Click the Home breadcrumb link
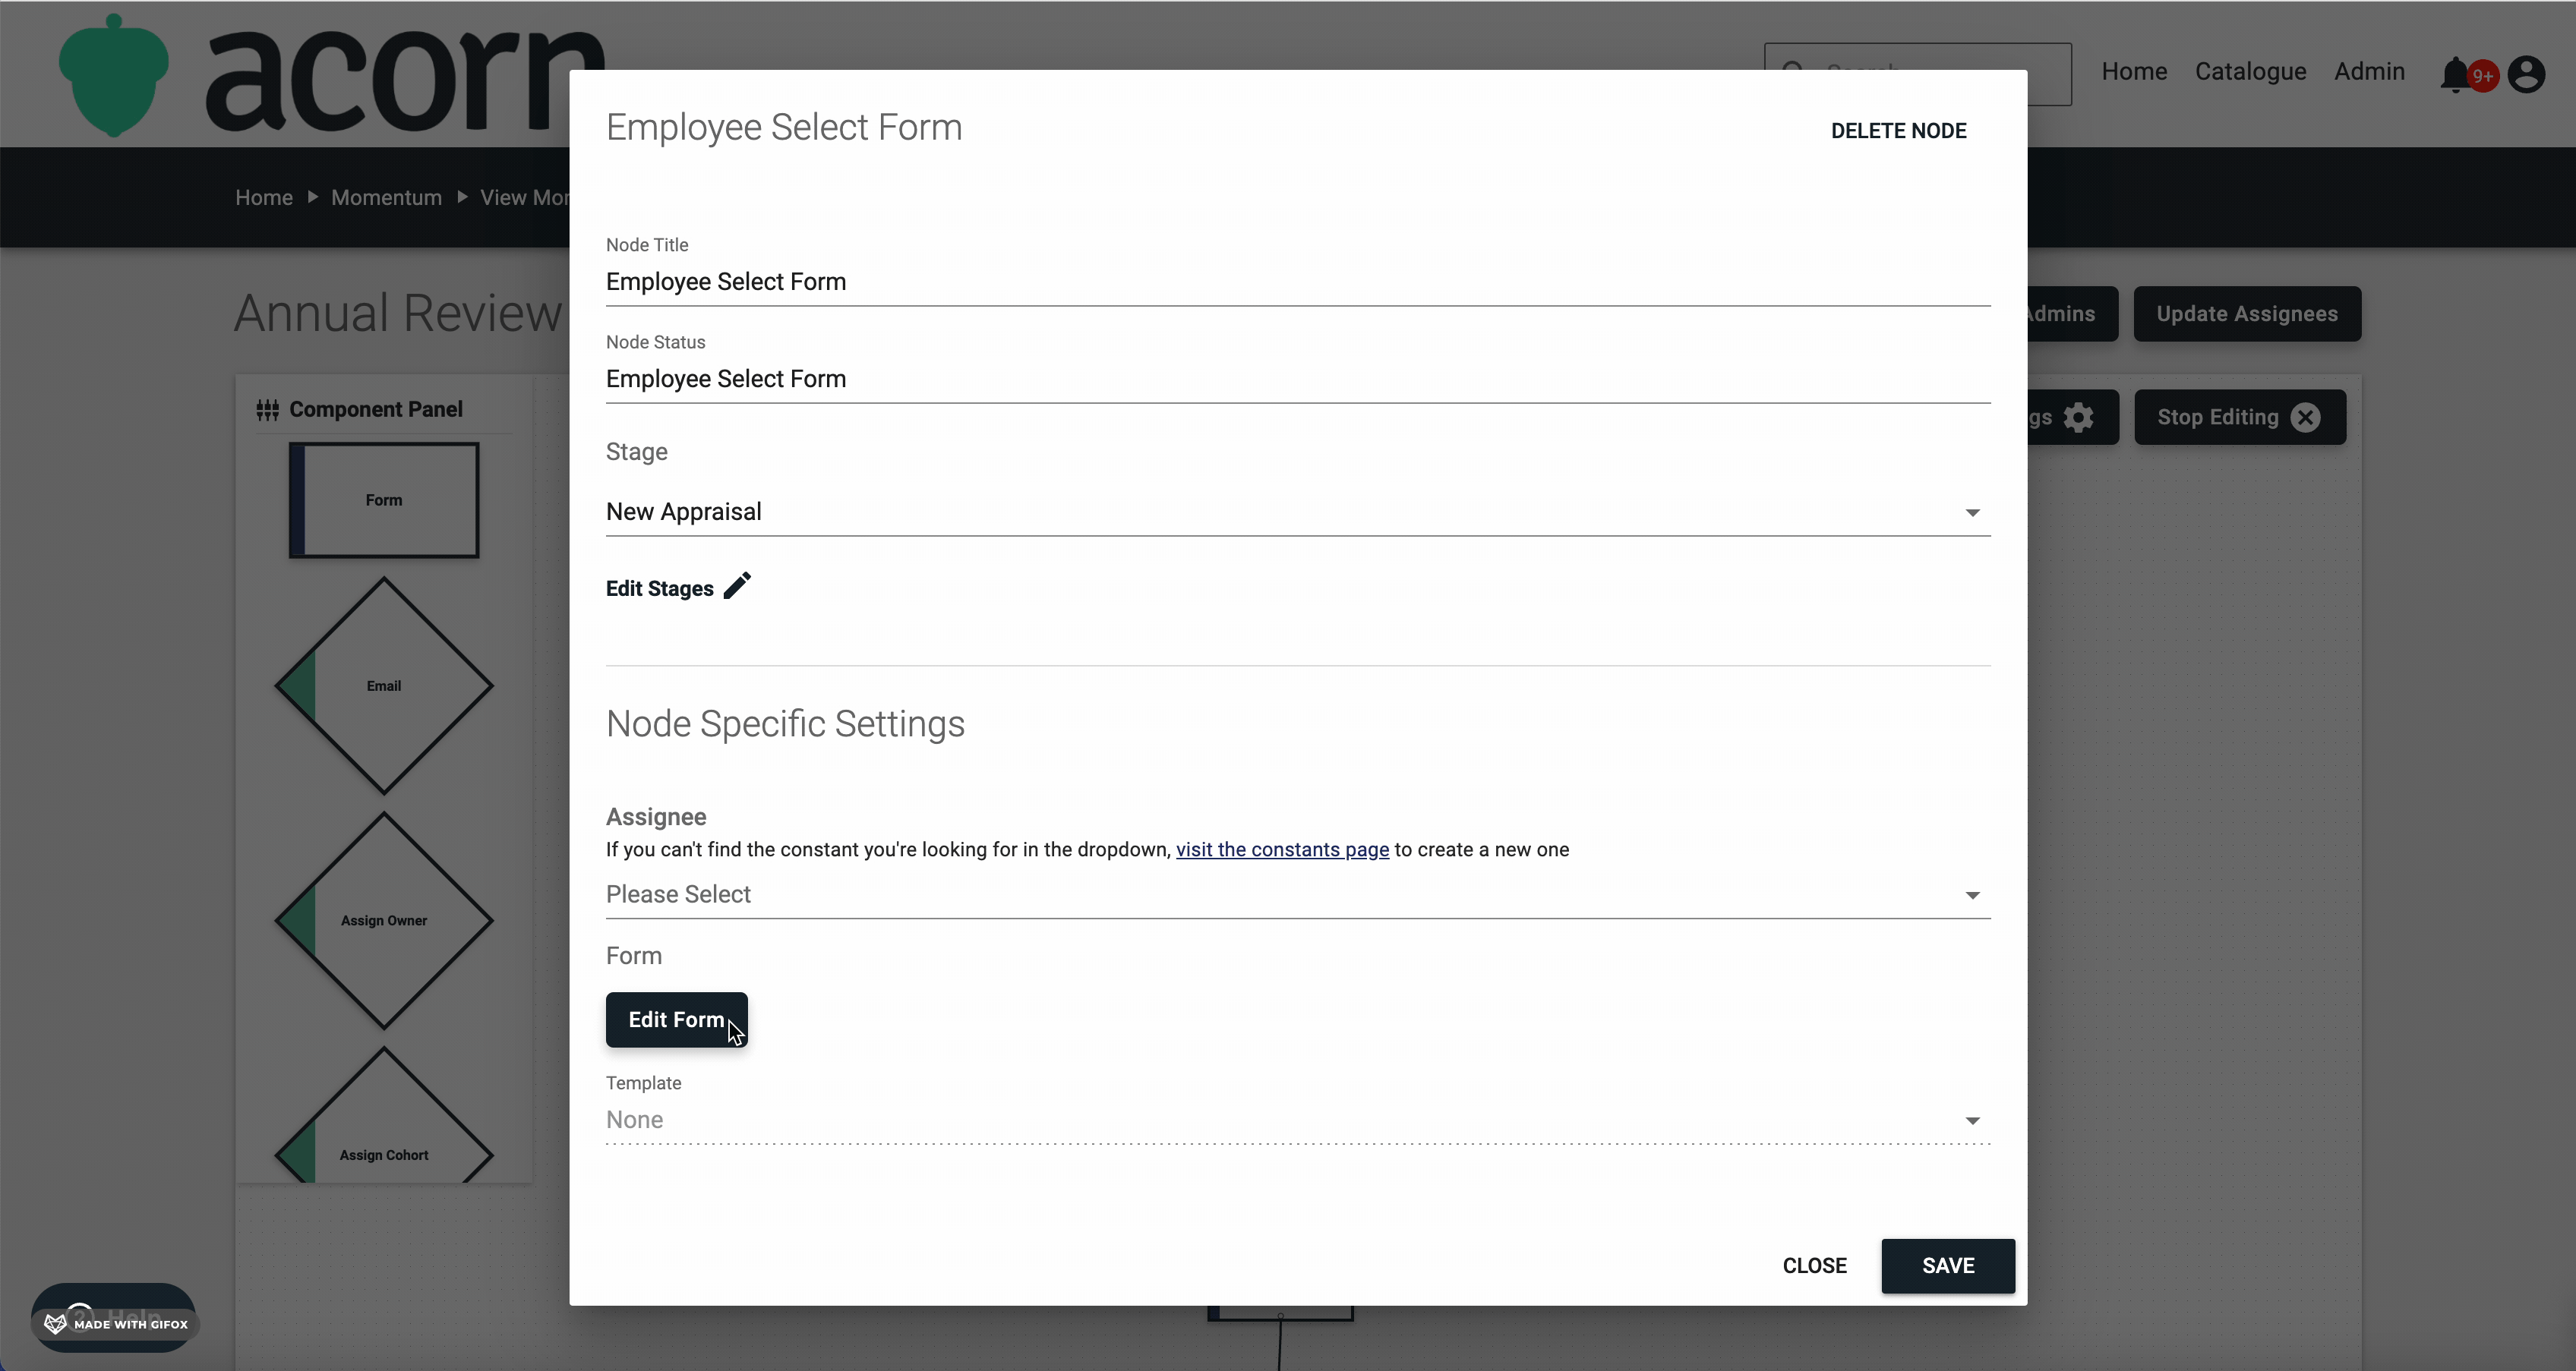Image resolution: width=2576 pixels, height=1371 pixels. [264, 198]
